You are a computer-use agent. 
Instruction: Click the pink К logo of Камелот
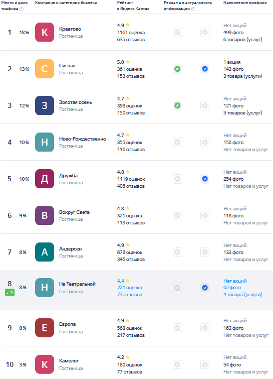point(45,364)
